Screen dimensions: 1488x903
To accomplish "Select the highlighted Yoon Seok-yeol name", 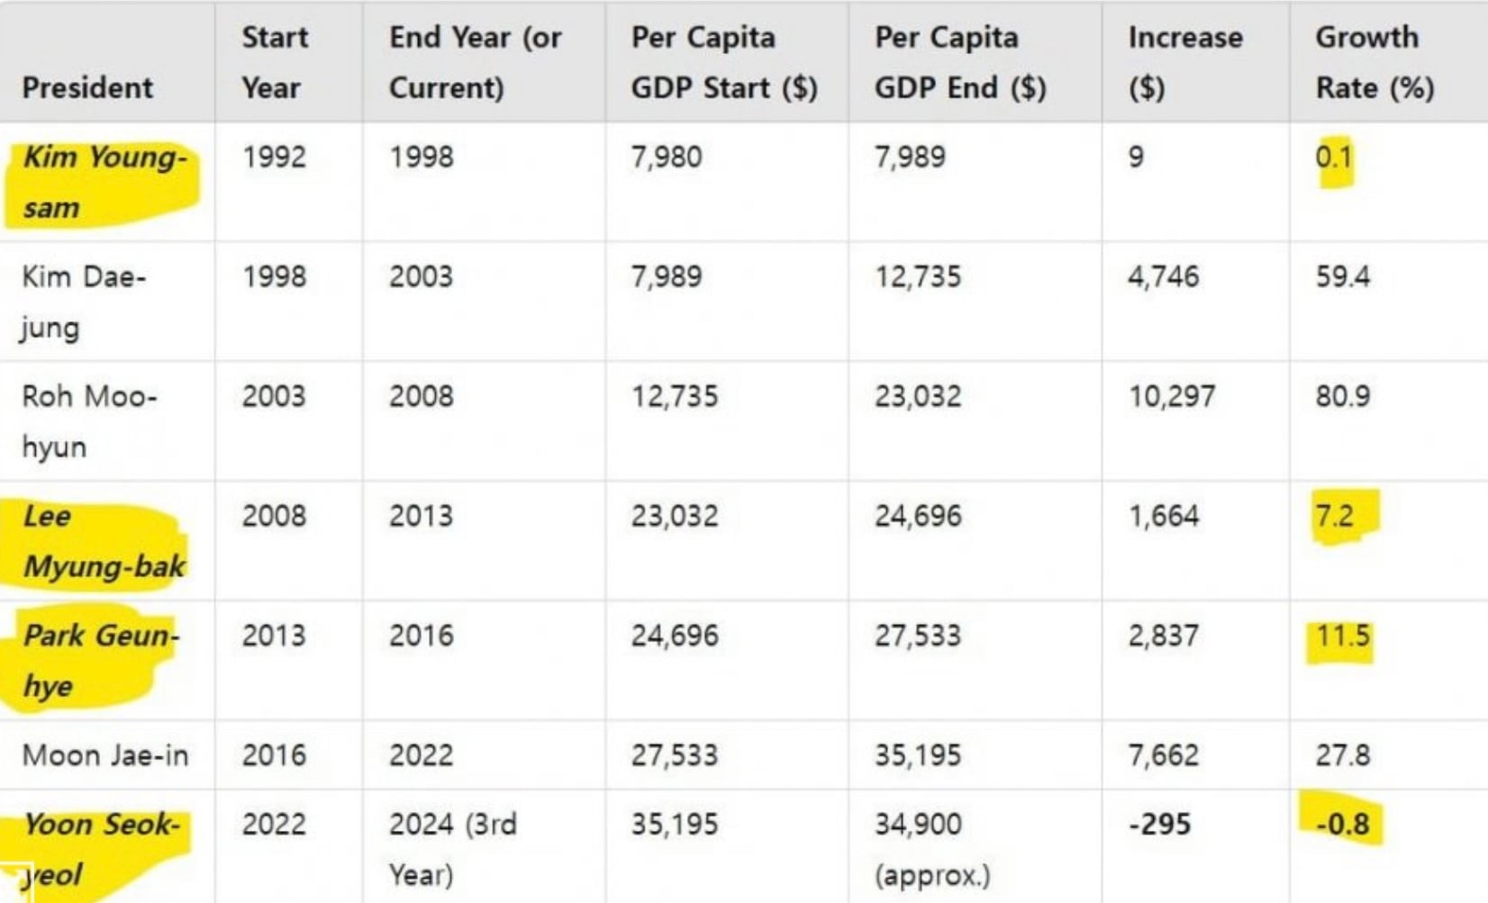I will (101, 849).
